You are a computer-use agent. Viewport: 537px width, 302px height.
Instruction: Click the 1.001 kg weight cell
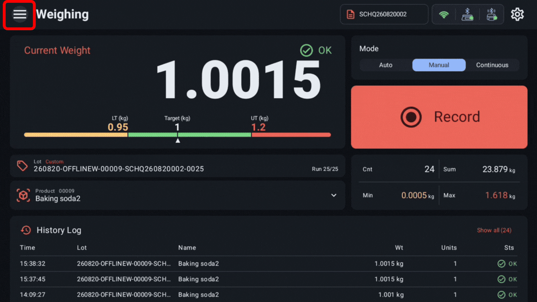coord(391,295)
